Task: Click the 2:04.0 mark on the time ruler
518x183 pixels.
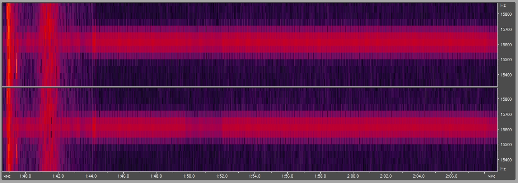Action: (419, 176)
